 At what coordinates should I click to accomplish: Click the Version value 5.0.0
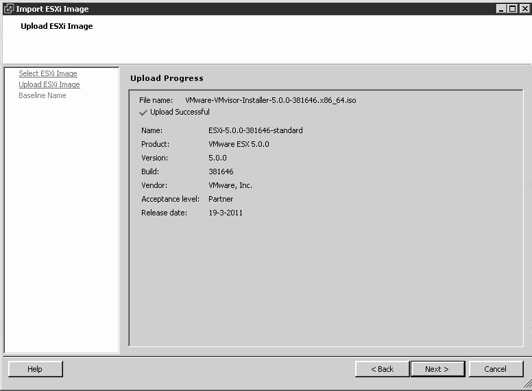(217, 158)
